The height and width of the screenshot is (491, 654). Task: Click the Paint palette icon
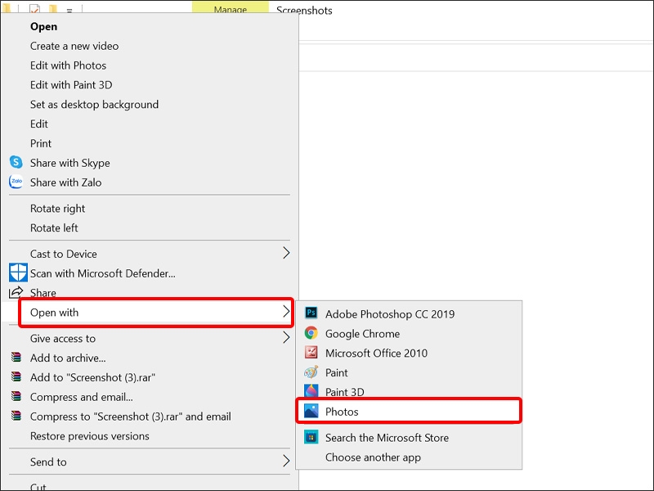[311, 372]
